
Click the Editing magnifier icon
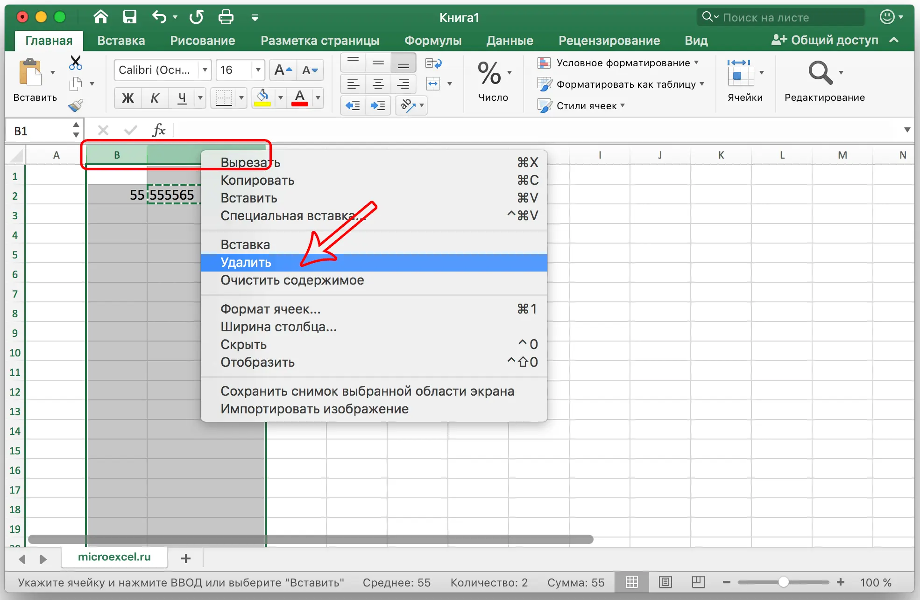pos(821,73)
